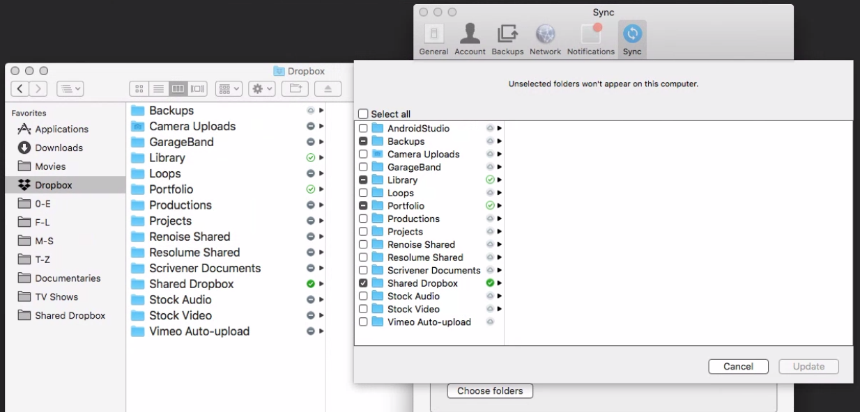Check the GarageBand checkbox in sync list
This screenshot has height=412, width=860.
pyautogui.click(x=363, y=167)
